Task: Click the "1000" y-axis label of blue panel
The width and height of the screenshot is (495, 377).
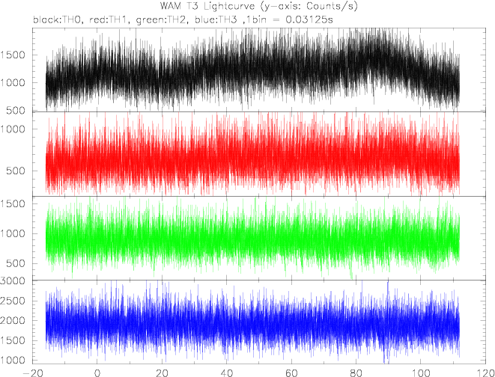Action: point(13,361)
